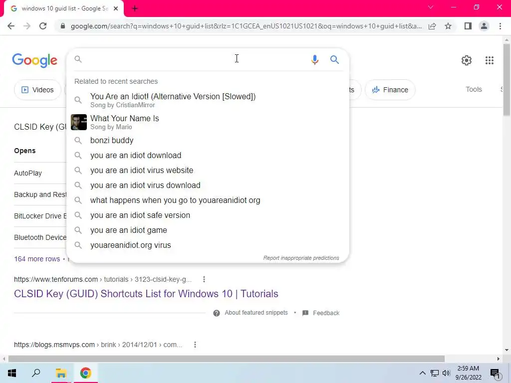Open the volume control in the tray
511x383 pixels.
(446, 373)
